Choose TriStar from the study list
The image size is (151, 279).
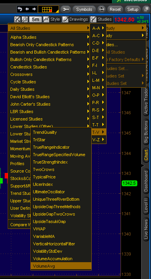point(61,140)
